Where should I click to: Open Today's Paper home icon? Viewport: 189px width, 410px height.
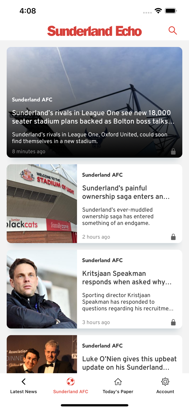[x=118, y=381]
